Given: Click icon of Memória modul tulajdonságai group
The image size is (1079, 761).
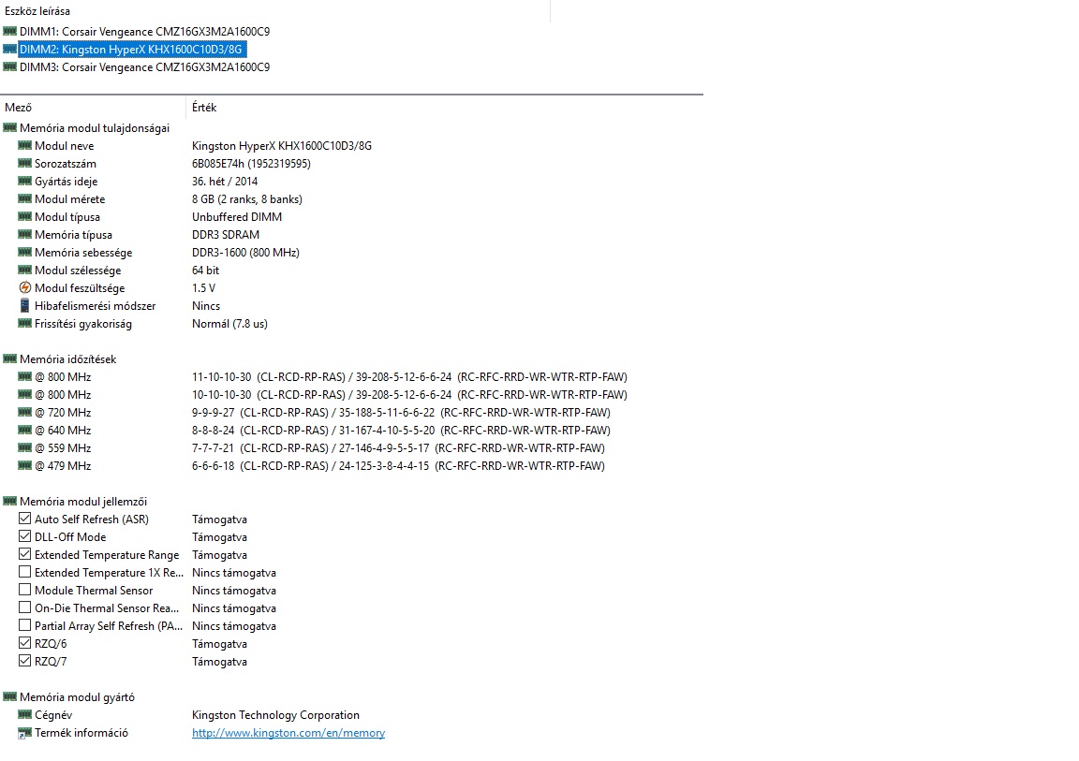Looking at the screenshot, I should (9, 128).
